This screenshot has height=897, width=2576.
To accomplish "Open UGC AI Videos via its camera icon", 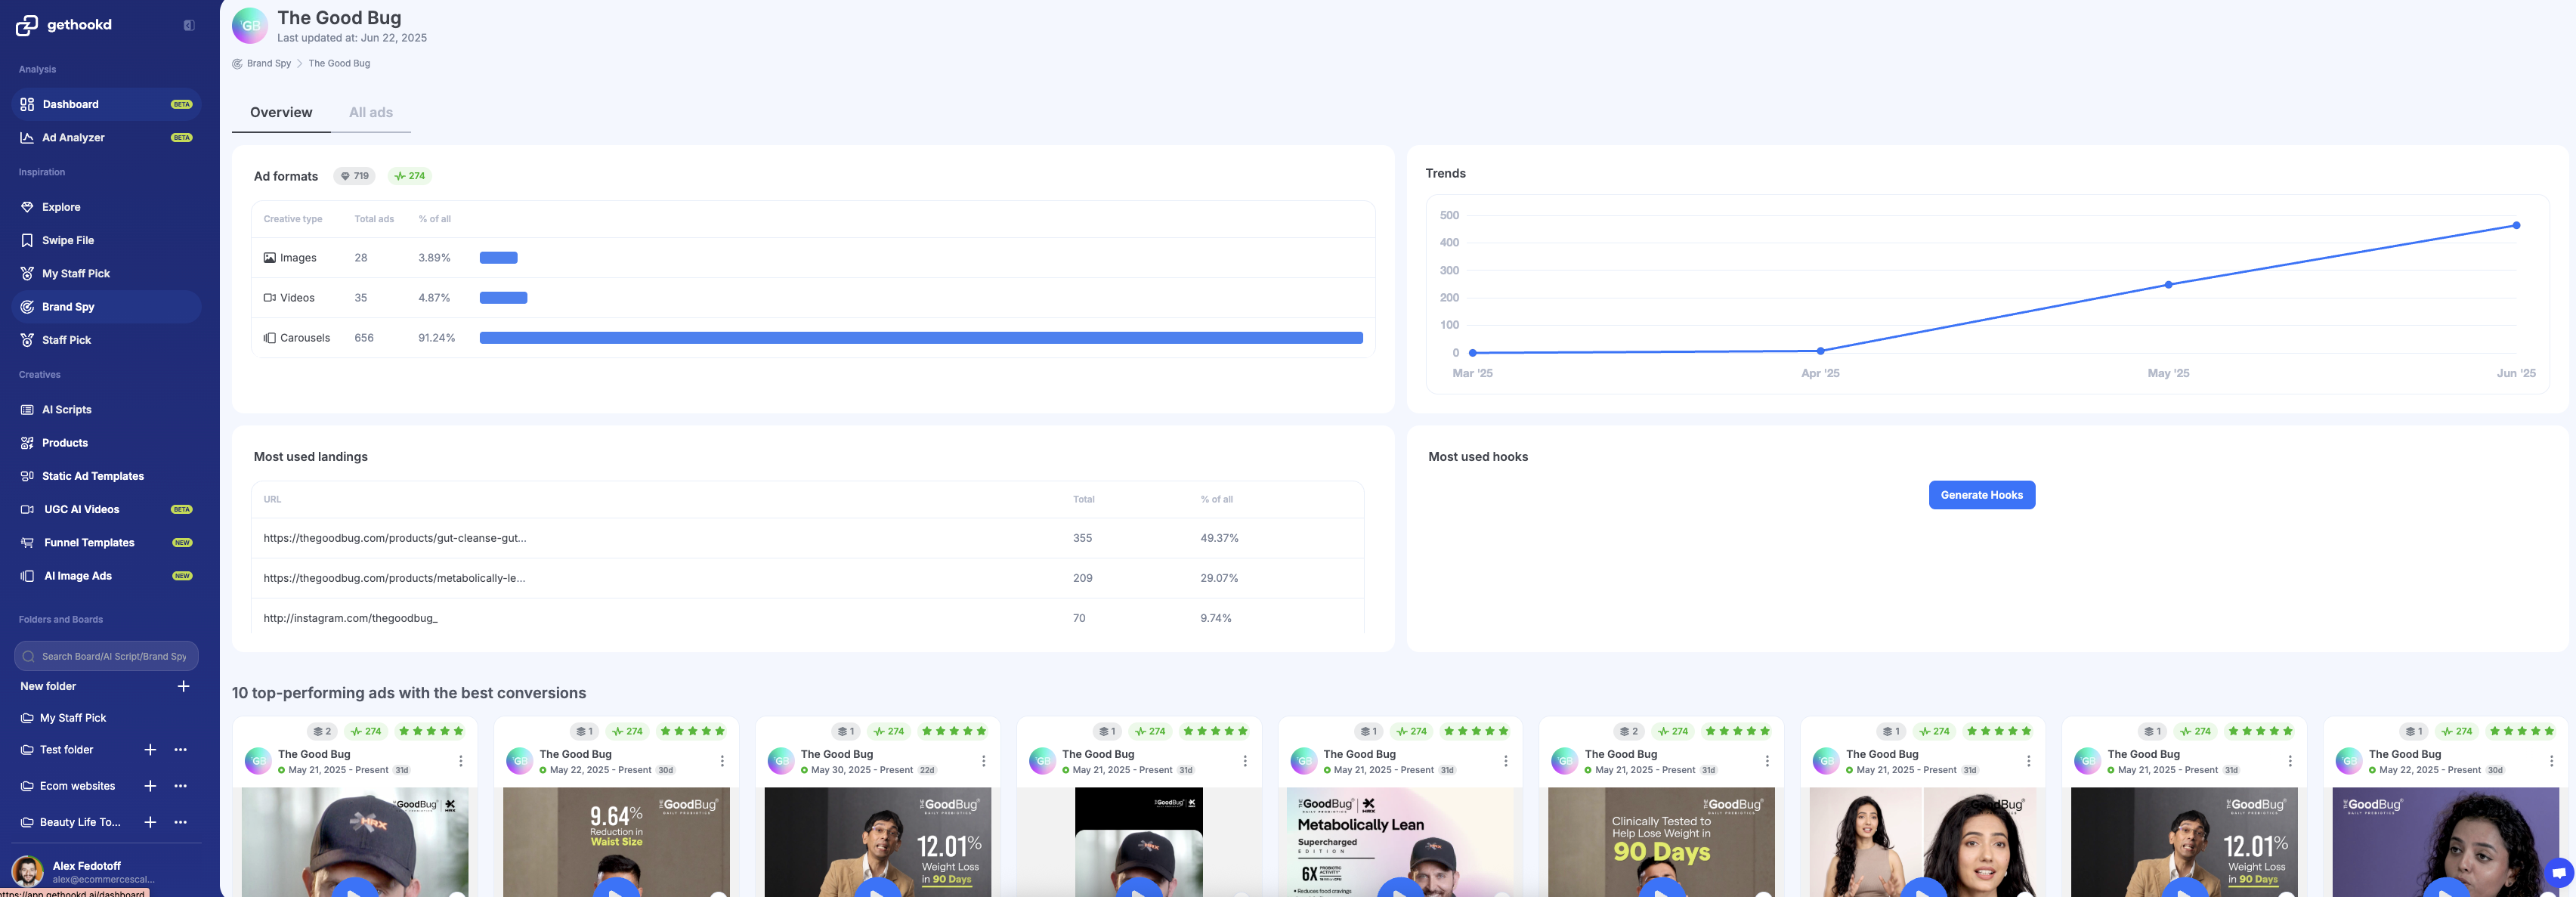I will coord(27,510).
